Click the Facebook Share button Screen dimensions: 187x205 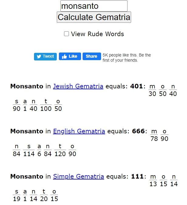[x=92, y=56]
